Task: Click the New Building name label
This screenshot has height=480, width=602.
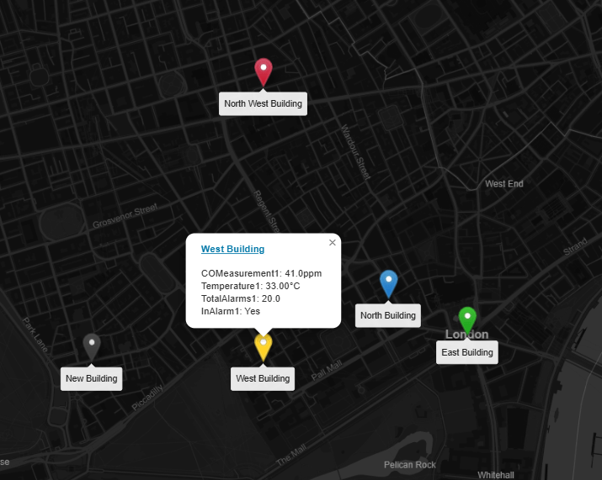Action: (x=92, y=378)
